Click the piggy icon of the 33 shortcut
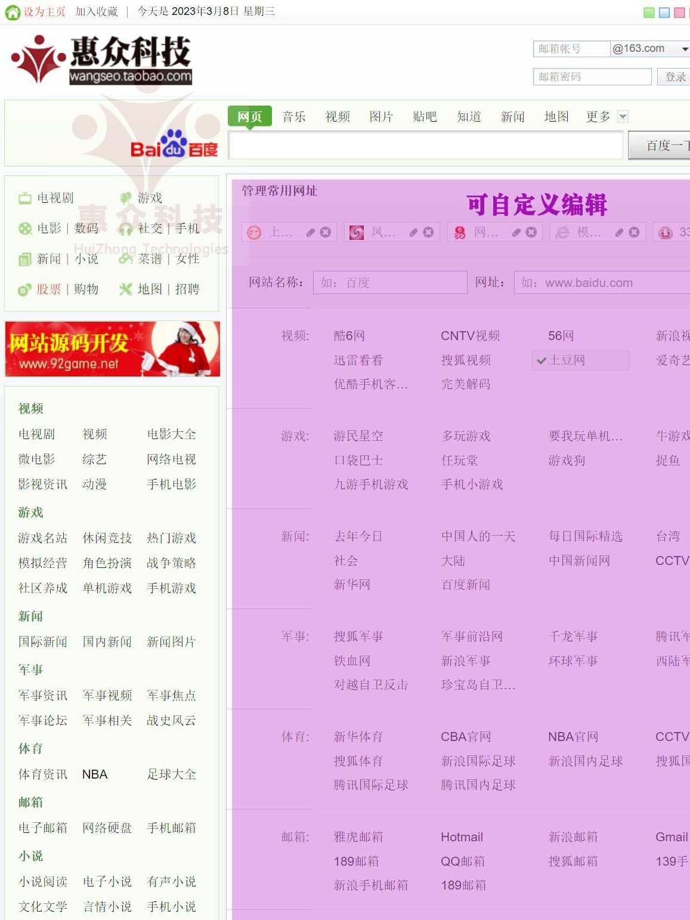The image size is (690, 920). 666,232
